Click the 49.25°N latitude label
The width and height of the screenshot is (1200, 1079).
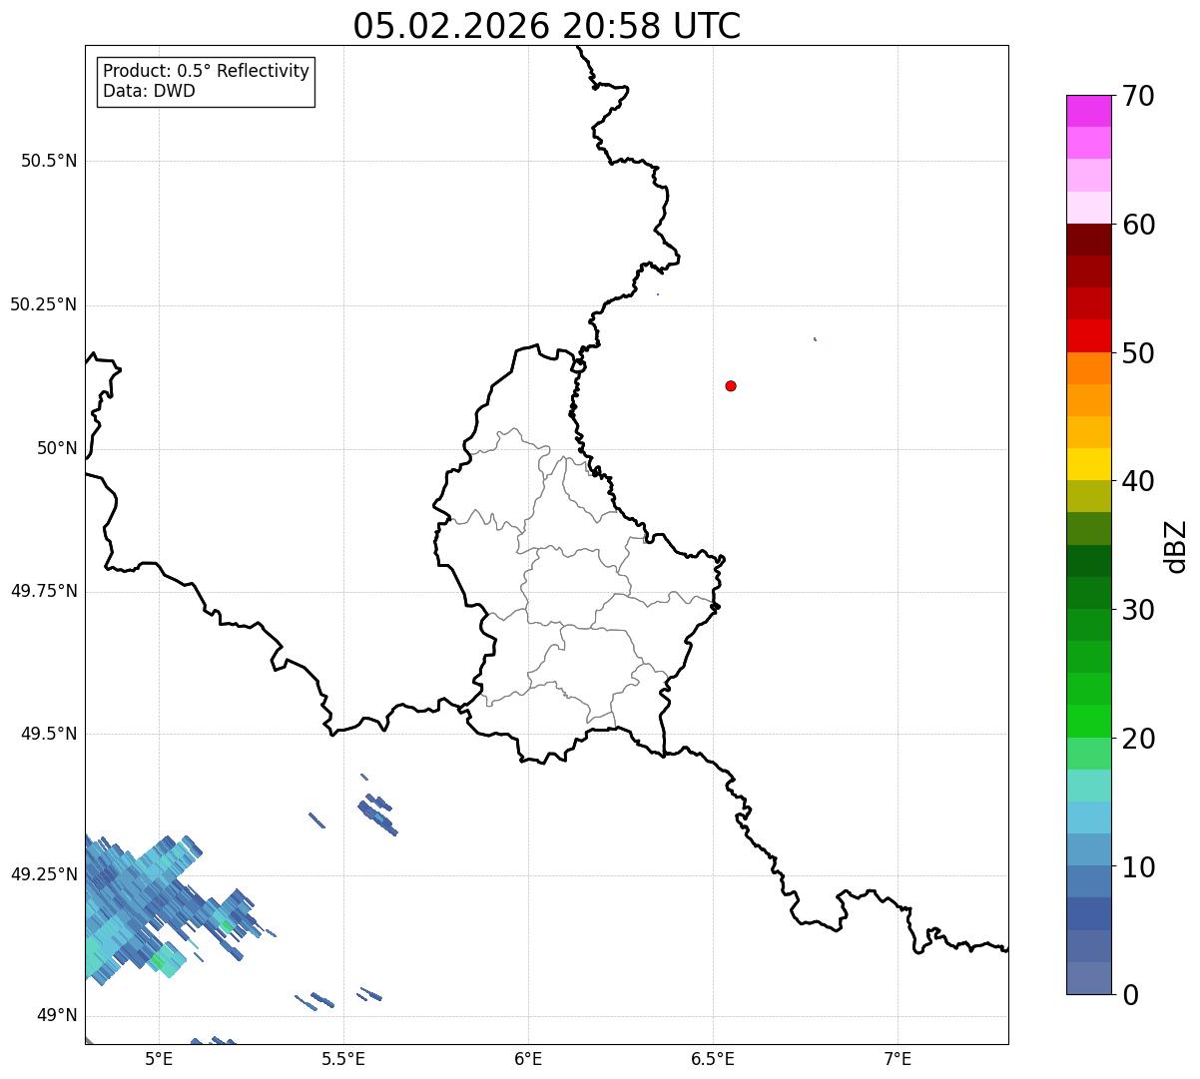(44, 874)
